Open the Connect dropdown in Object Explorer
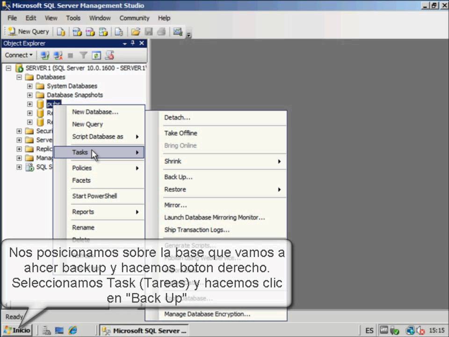This screenshot has height=337, width=449. 19,55
